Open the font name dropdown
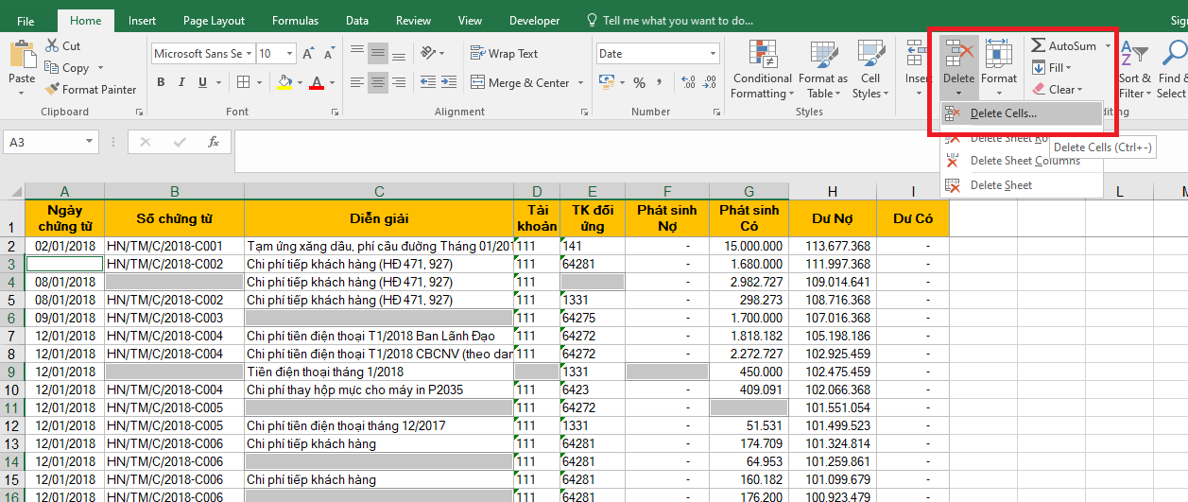The image size is (1188, 502). 250,54
